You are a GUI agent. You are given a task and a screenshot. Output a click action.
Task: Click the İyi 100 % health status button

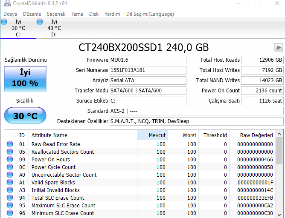pyautogui.click(x=25, y=79)
